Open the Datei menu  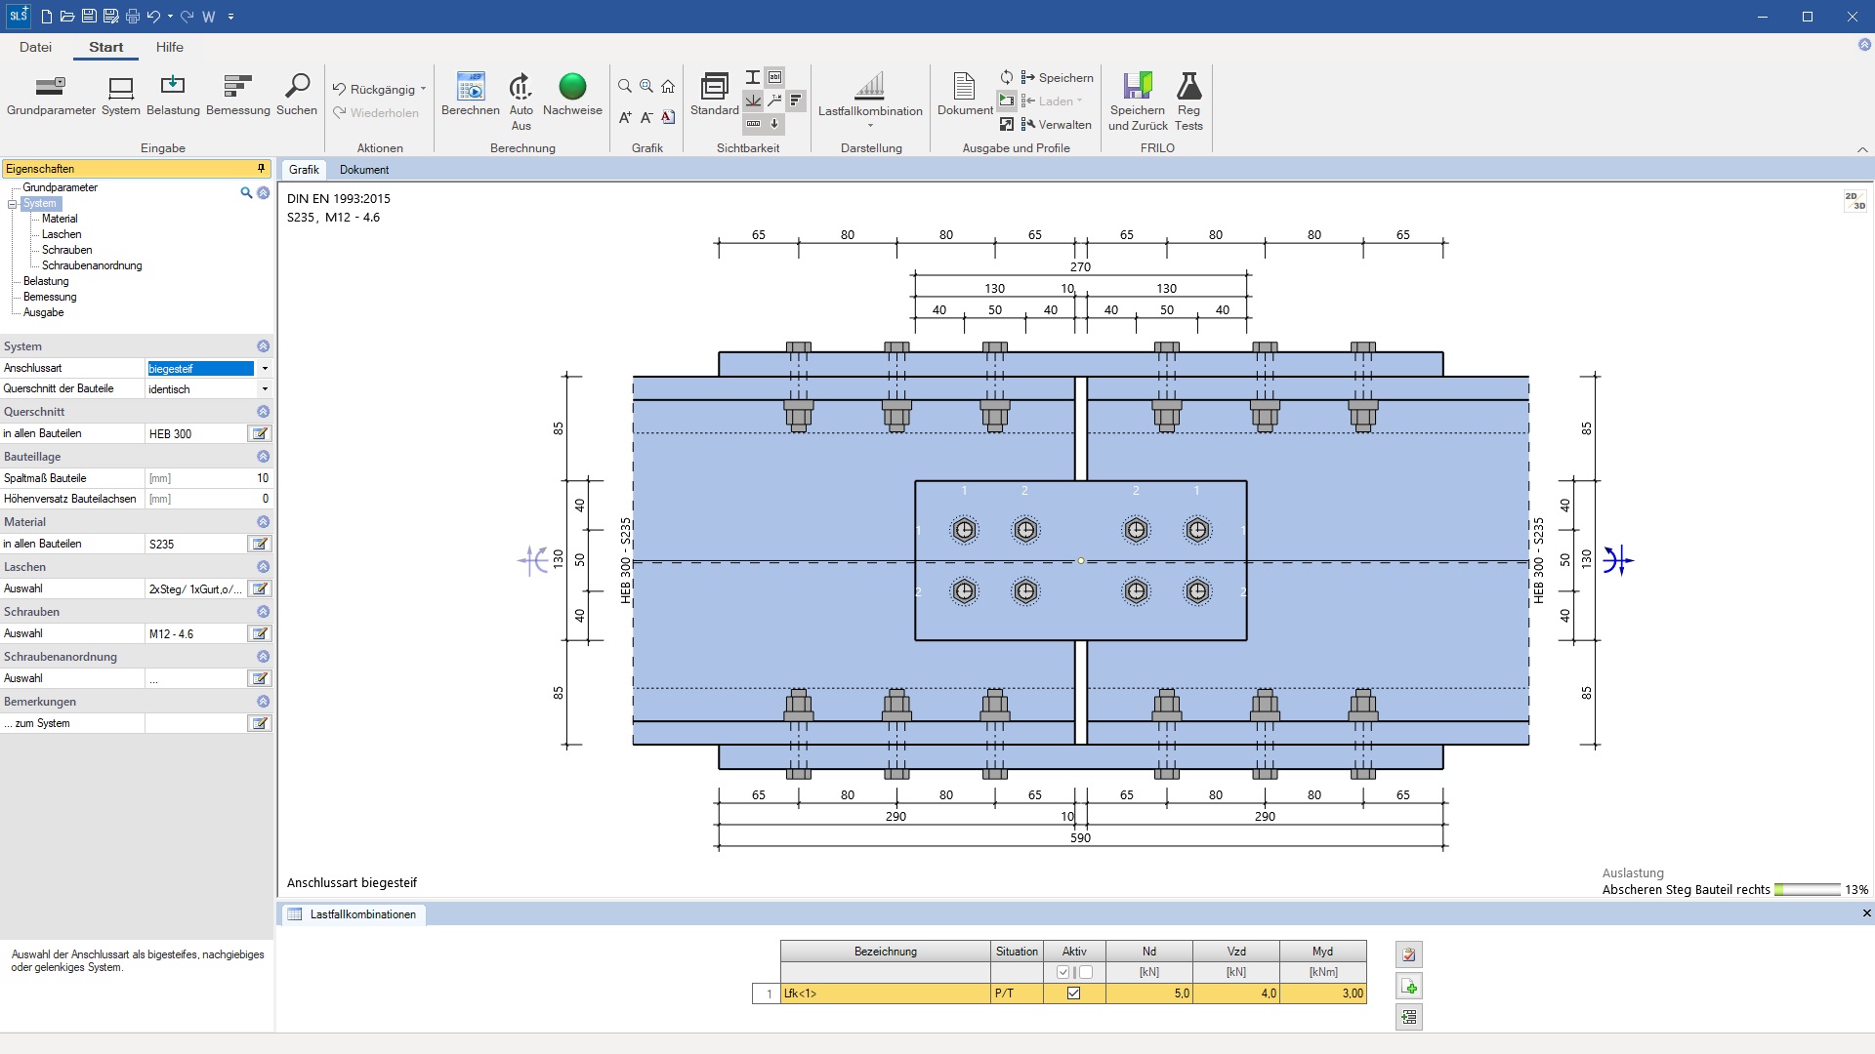tap(35, 47)
